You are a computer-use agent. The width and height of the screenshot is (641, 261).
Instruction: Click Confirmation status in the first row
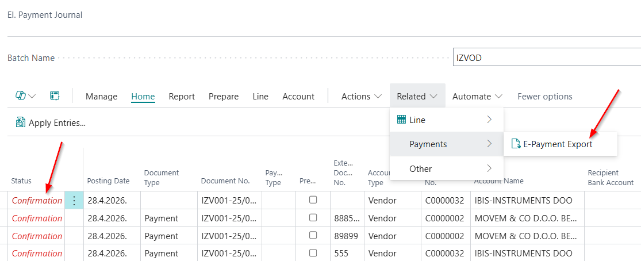[x=37, y=201]
